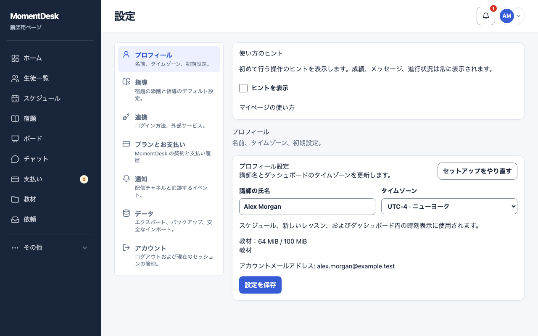Image resolution: width=538 pixels, height=336 pixels.
Task: Select the データ settings tab label
Action: [x=144, y=213]
